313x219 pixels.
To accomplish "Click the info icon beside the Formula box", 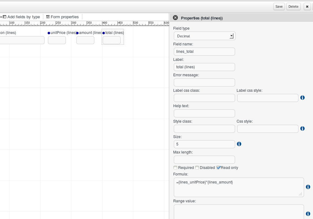I will (308, 187).
